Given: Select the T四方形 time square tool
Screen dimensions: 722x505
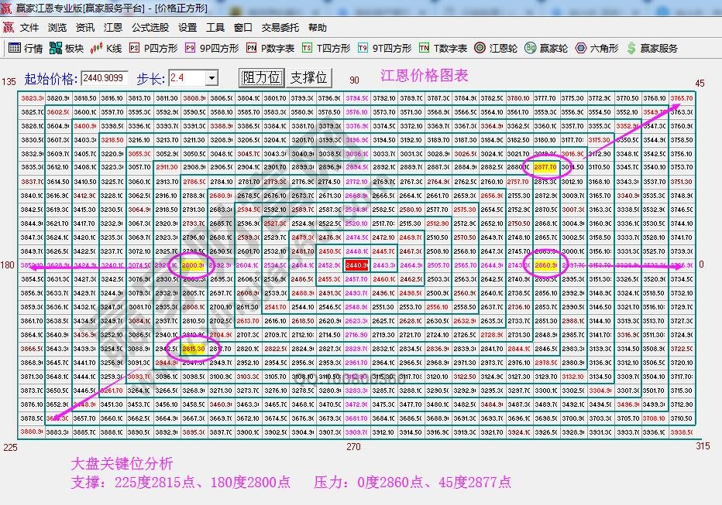Looking at the screenshot, I should tap(326, 48).
